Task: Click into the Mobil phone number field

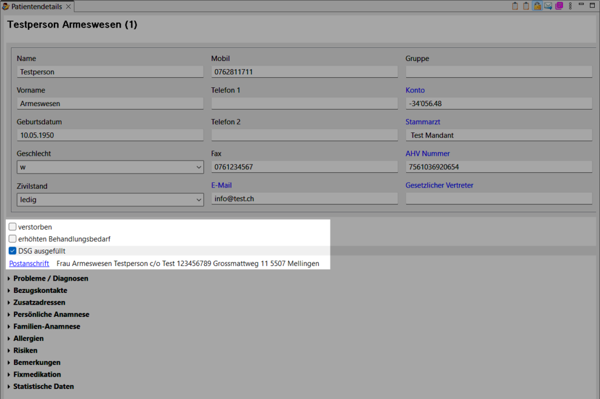Action: pyautogui.click(x=304, y=72)
